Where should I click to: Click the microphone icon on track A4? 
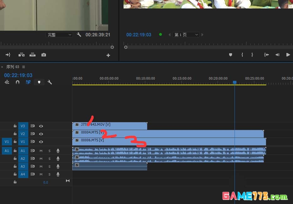click(58, 174)
